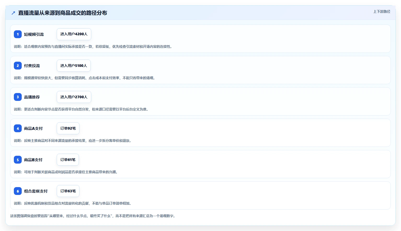Click the number 2 badge for 付费投流

[18, 66]
